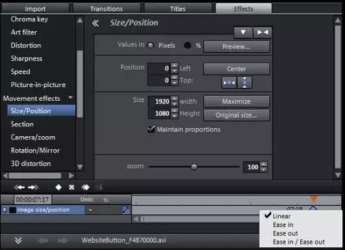
Task: Select the Distortion effect
Action: 26,46
